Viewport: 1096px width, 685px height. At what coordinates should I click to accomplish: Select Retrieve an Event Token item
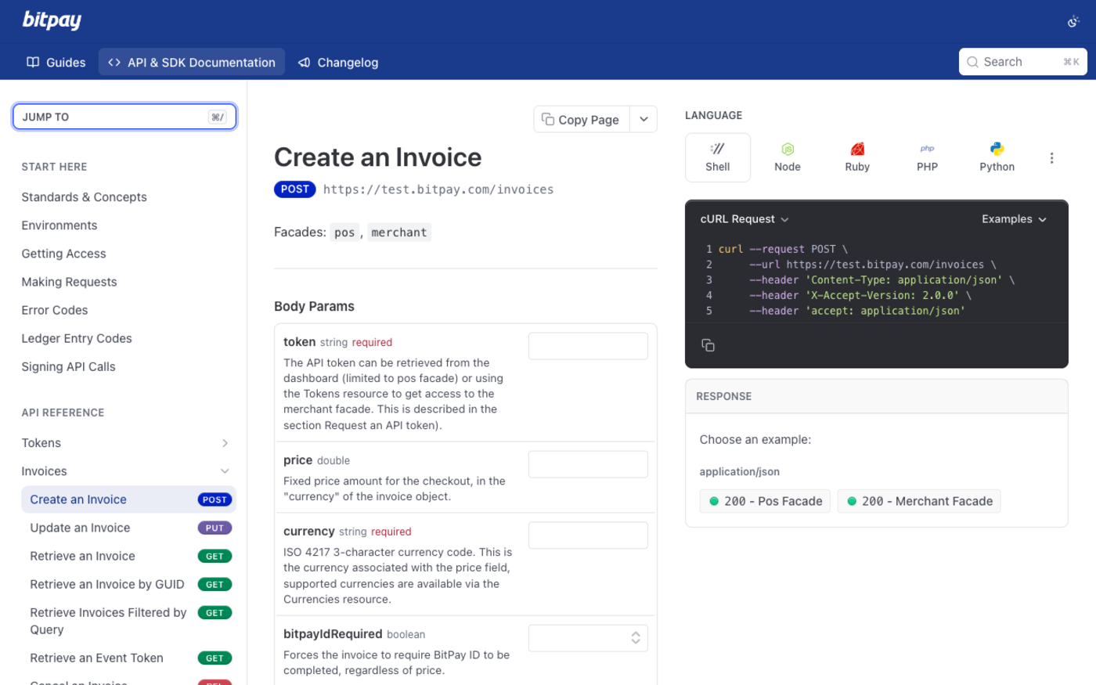pyautogui.click(x=128, y=658)
